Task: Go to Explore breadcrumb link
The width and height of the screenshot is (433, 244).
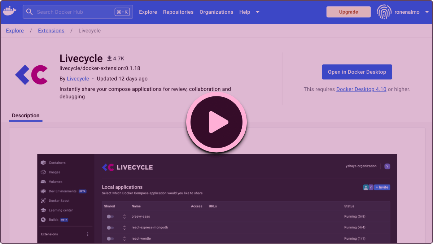Action: click(15, 31)
